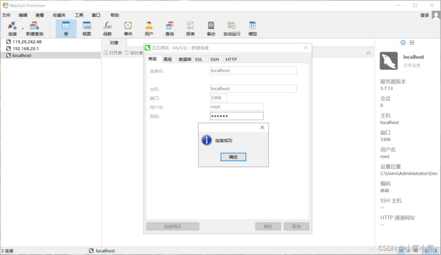The height and width of the screenshot is (255, 441).
Task: Click 确定 in the 连接成功 message box
Action: click(x=233, y=157)
